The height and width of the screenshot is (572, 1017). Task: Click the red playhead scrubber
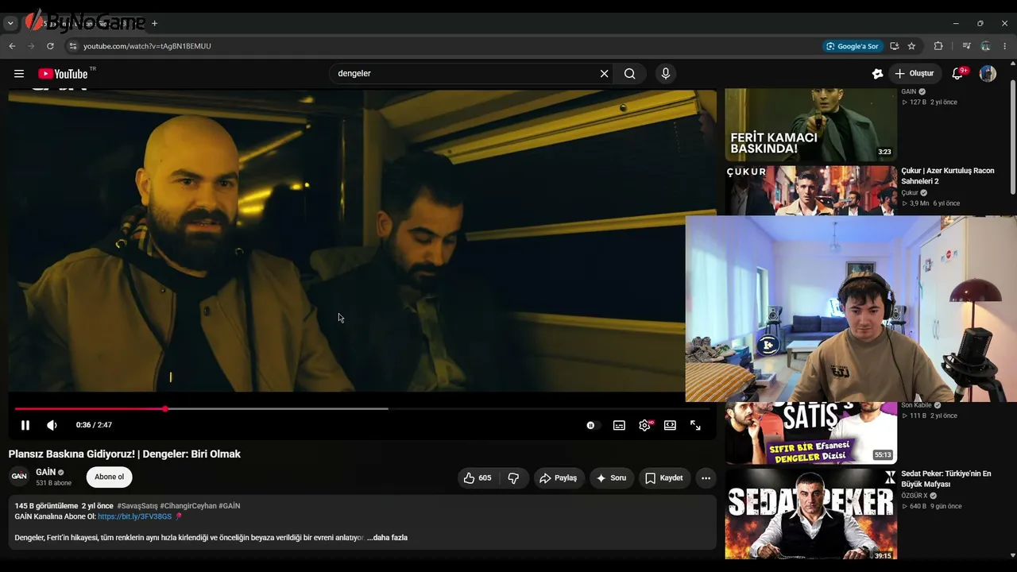point(165,409)
